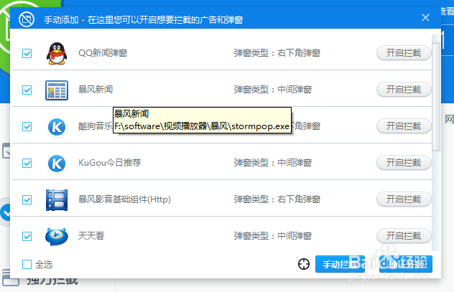454x292 pixels.
Task: Click the 暴风新闻 news grid icon
Action: point(57,90)
